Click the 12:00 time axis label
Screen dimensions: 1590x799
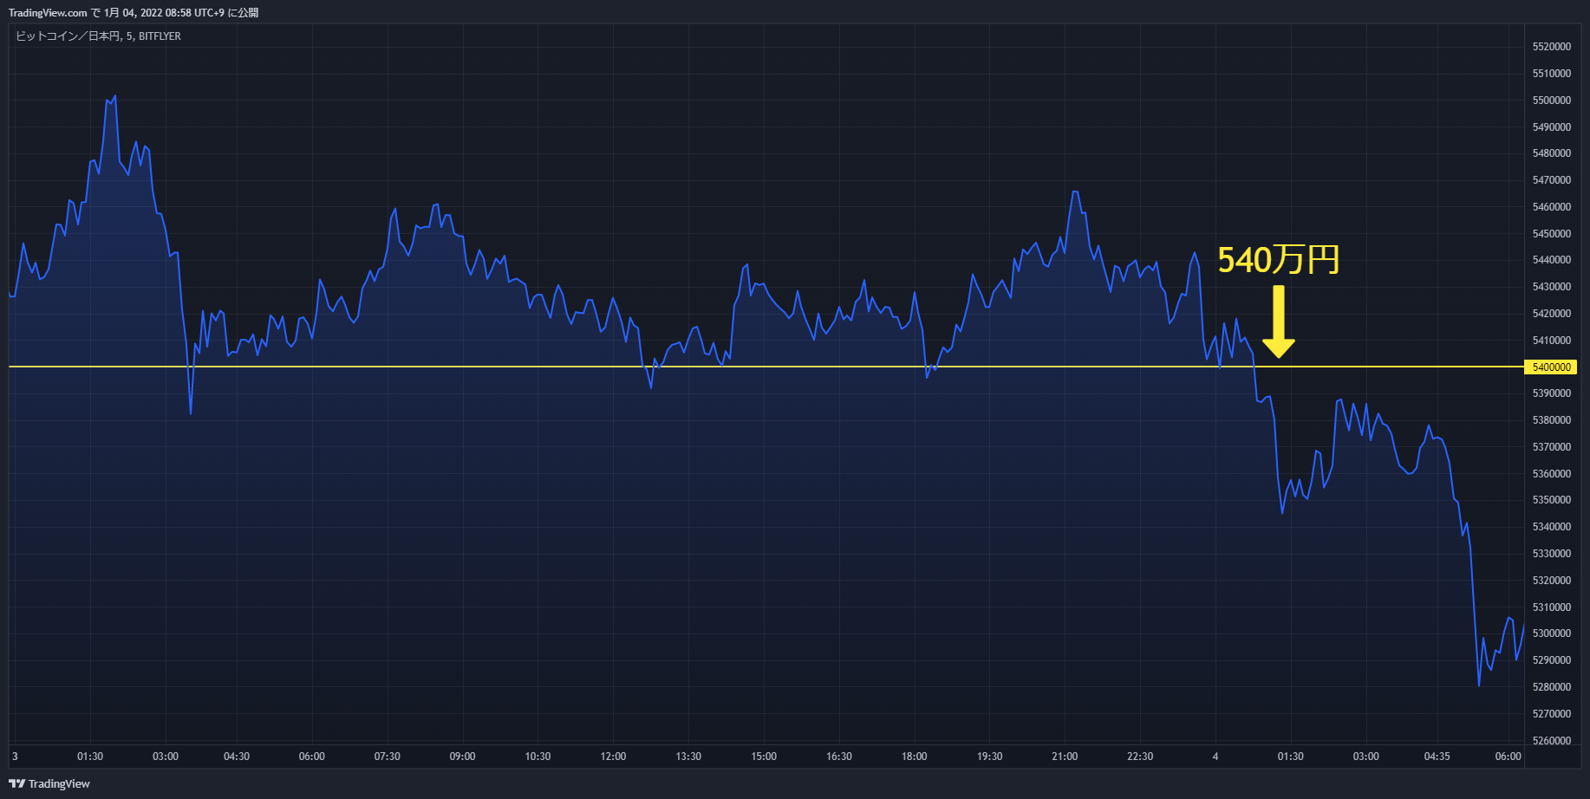tap(613, 757)
